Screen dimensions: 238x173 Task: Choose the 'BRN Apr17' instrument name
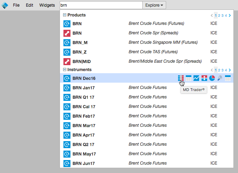[84, 135]
